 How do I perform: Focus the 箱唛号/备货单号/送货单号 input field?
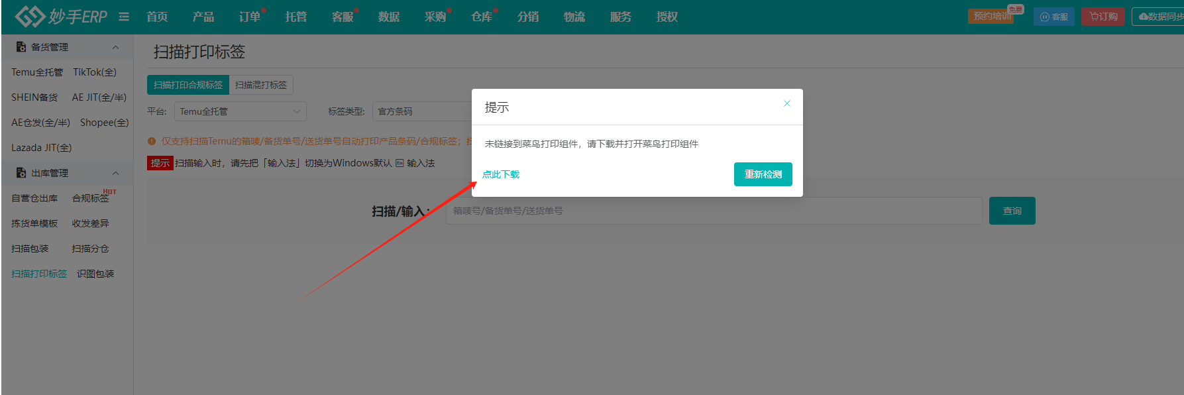pos(714,211)
